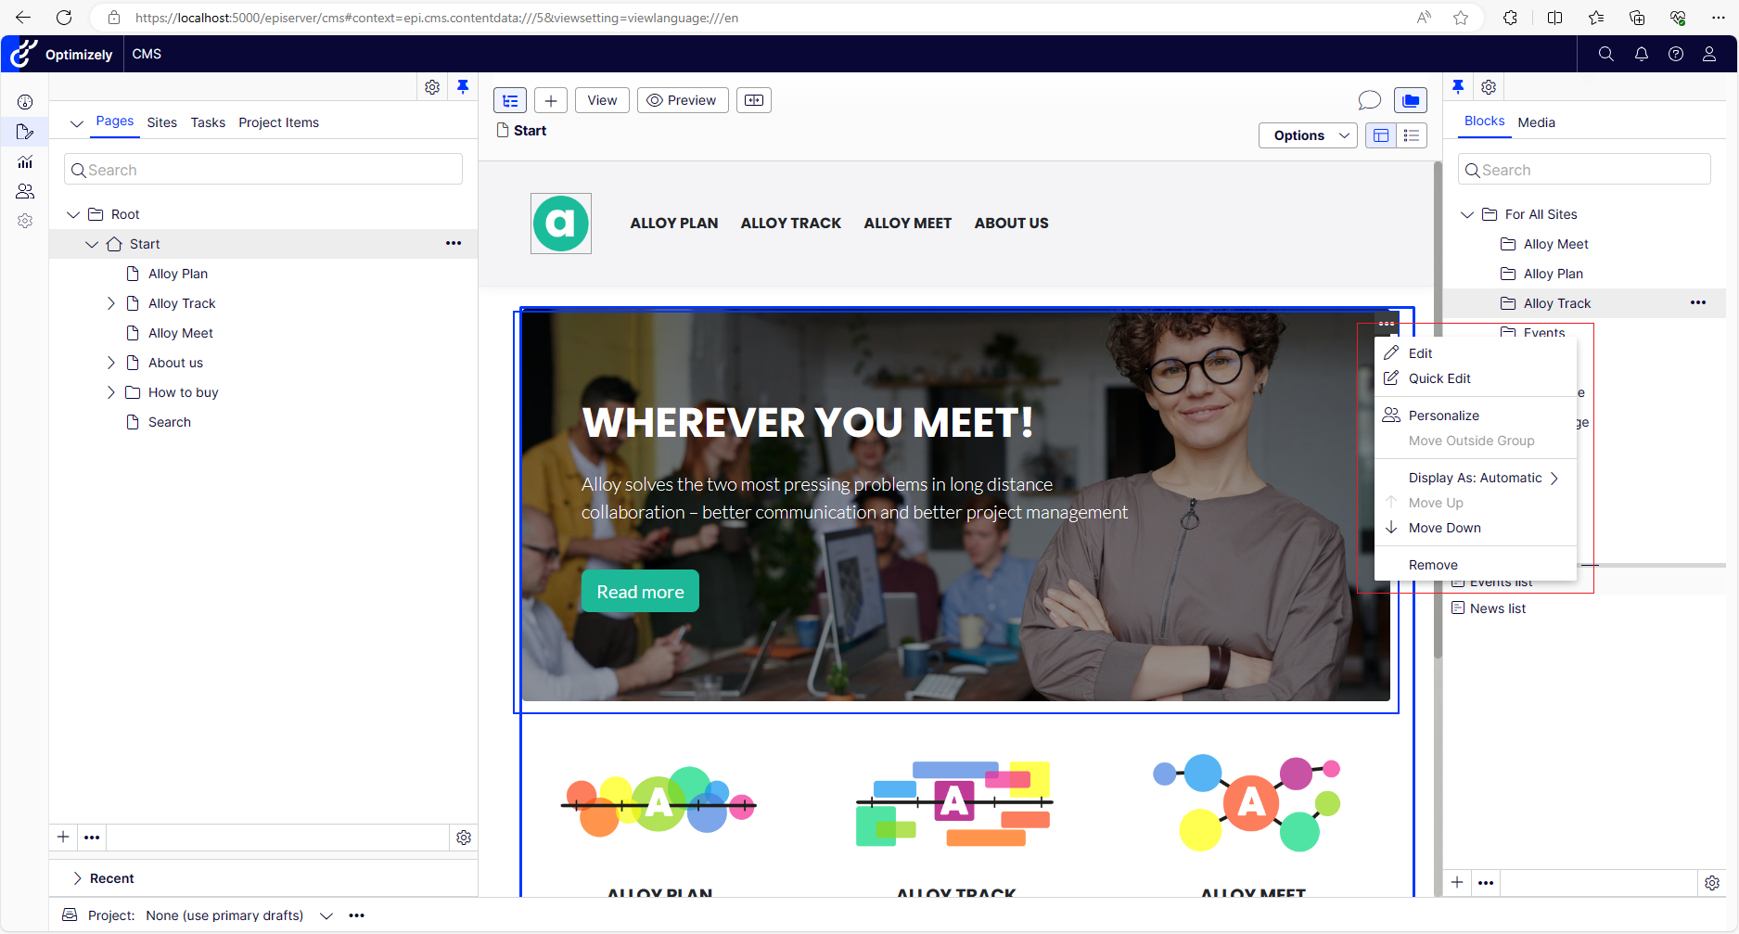Click the page tree Search field
The width and height of the screenshot is (1739, 934).
263,170
